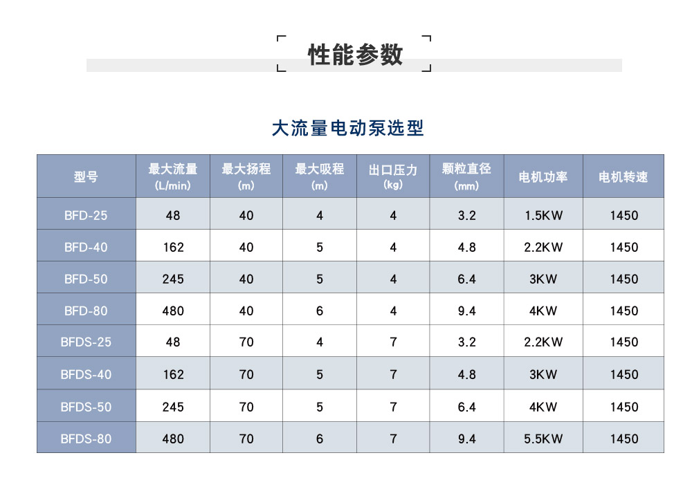This screenshot has width=692, height=489.
Task: Click BFDS-80's max suction value 6
Action: click(x=320, y=439)
